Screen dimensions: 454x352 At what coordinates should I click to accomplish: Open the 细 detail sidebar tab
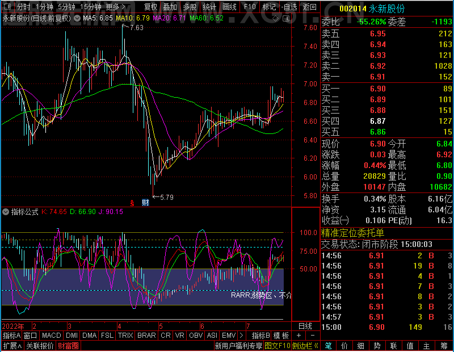pyautogui.click(x=360, y=346)
